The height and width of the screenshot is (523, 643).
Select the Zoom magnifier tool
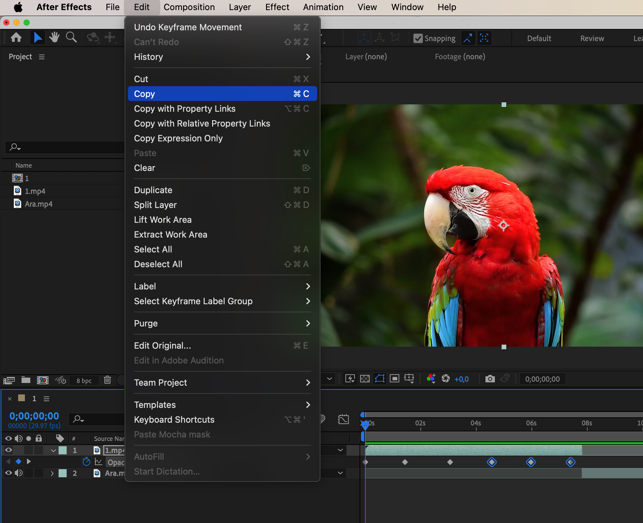tap(71, 37)
